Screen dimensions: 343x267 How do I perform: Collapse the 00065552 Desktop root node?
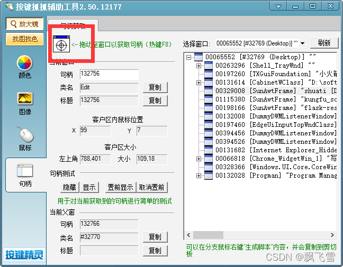(188, 57)
